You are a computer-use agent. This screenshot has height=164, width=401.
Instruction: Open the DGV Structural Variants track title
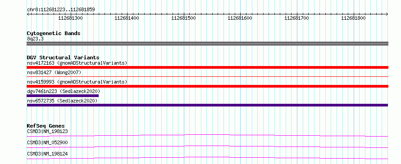tap(63, 58)
